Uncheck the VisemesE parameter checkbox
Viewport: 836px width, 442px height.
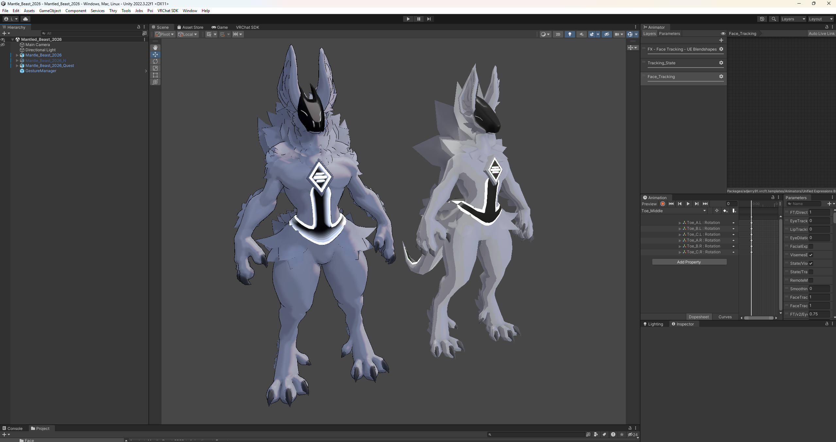811,255
